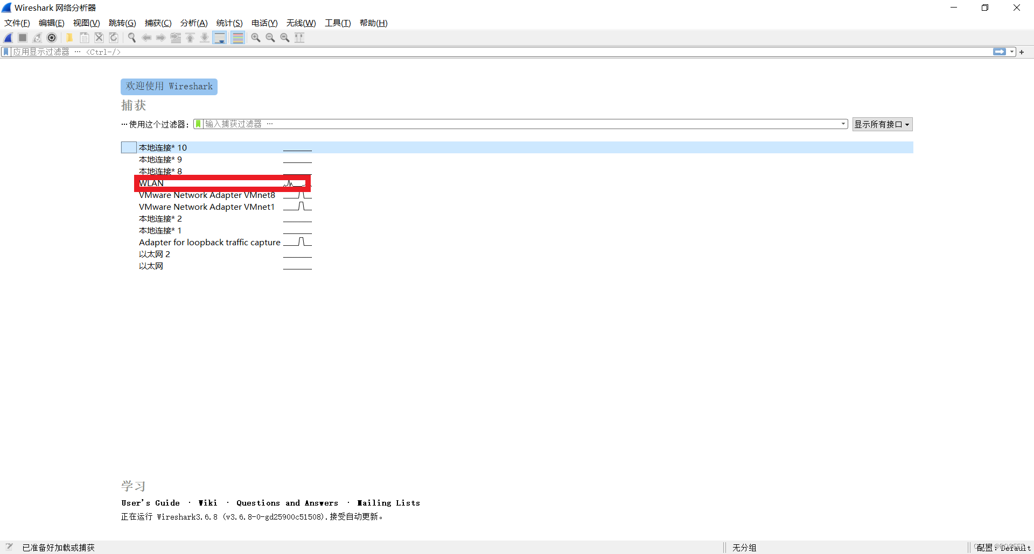Click the green capture filter bookmark icon

coord(198,124)
